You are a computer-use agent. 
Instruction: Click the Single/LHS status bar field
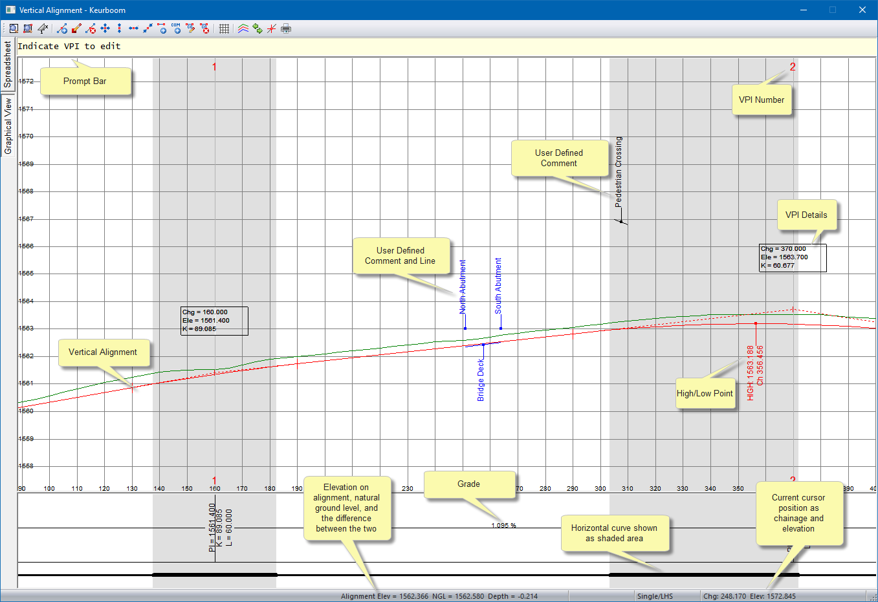tap(654, 596)
